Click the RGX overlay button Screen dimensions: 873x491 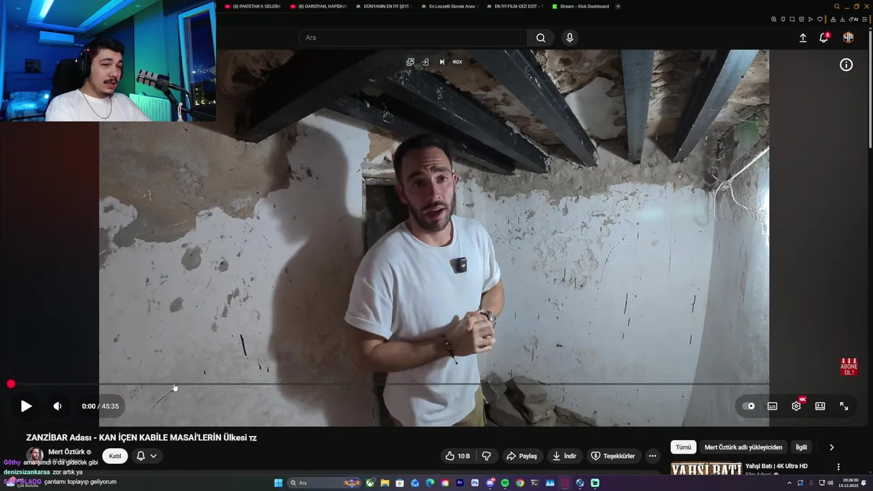(457, 61)
